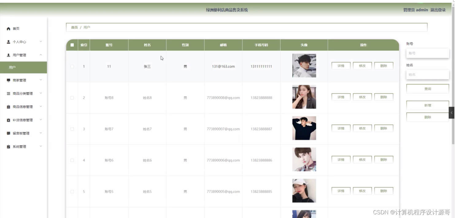The image size is (455, 218).
Task: Open the collapsed side panel arrow handle
Action: click(451, 113)
